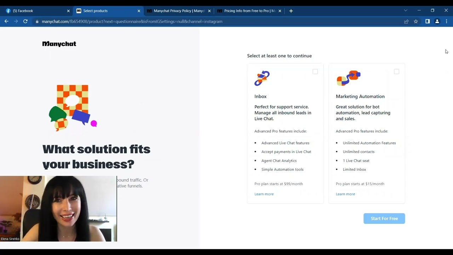The height and width of the screenshot is (255, 453).
Task: Reload the Manychat page
Action: [25, 21]
